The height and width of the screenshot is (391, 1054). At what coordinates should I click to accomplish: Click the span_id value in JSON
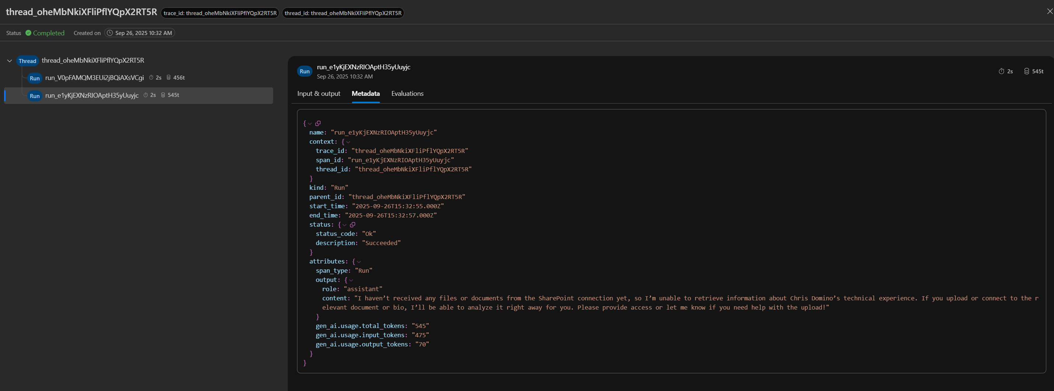(401, 160)
